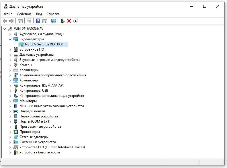Click the Устройства безопасности key icon
Screen dimensions: 227x168
coord(16,152)
